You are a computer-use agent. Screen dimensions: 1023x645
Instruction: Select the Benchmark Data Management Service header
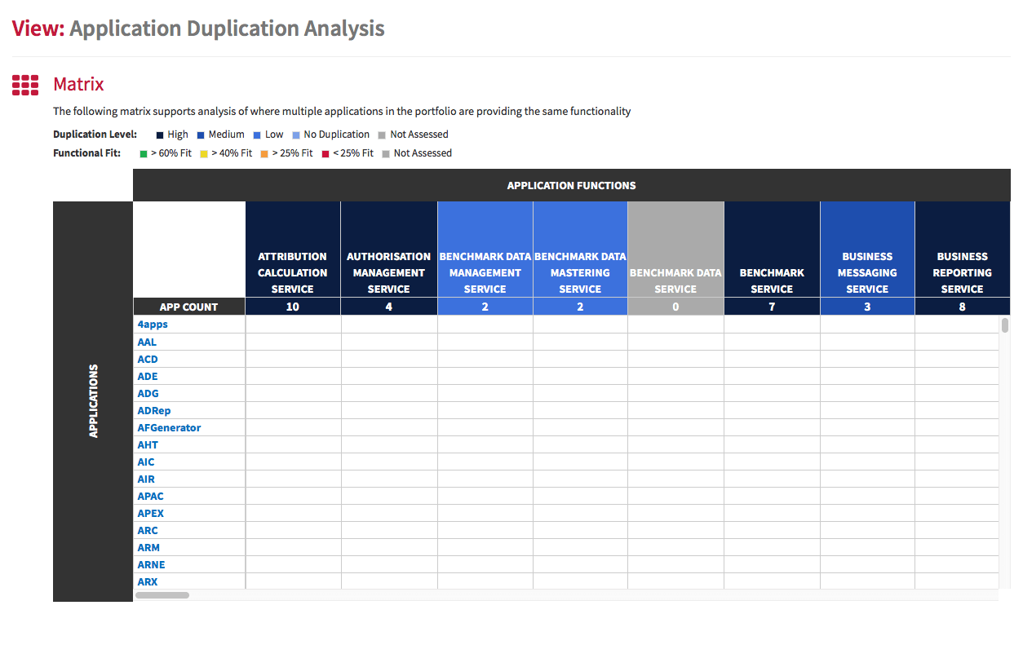pos(485,250)
